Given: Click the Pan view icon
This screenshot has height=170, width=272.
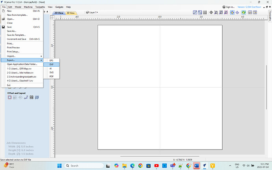Looking at the screenshot, I should [x=211, y=13].
